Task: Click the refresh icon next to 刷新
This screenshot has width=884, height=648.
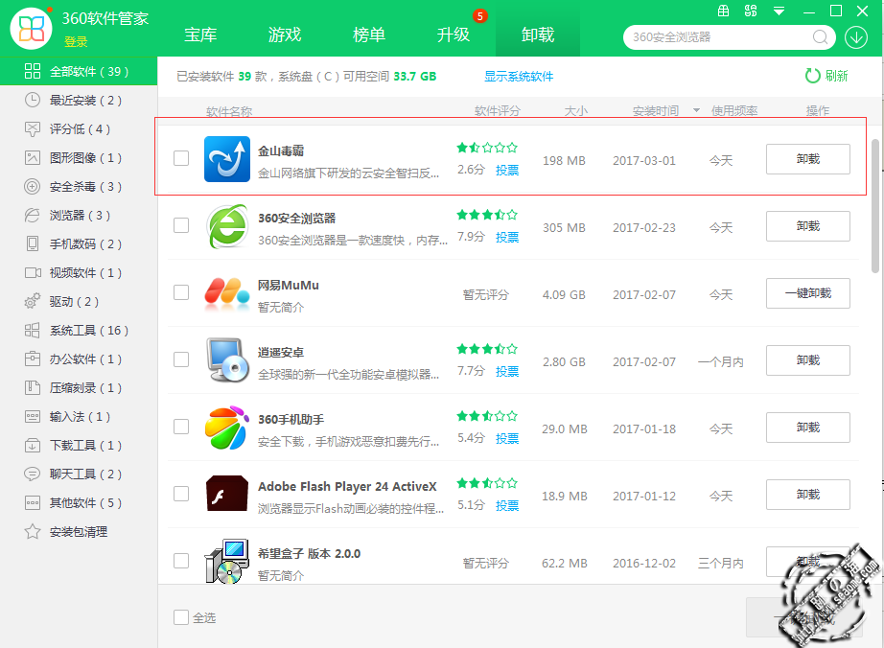Action: tap(812, 76)
